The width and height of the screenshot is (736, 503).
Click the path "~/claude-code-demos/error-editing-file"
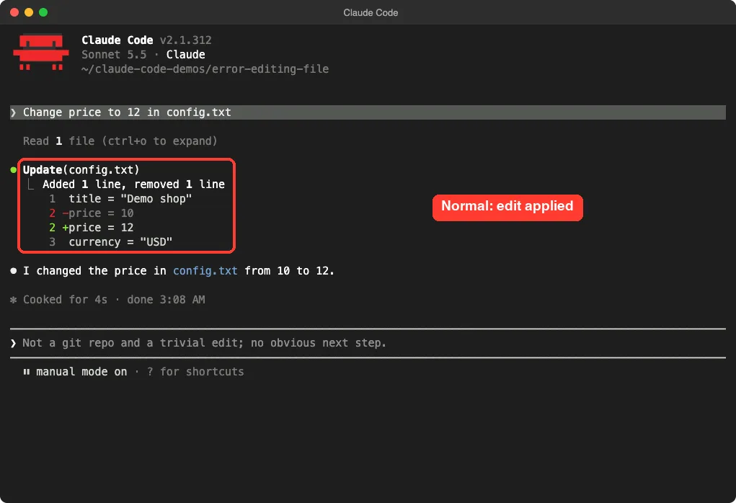(205, 69)
